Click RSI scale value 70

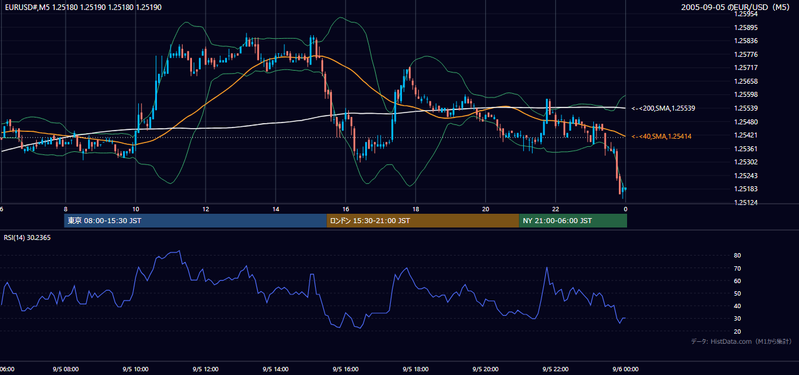737,268
